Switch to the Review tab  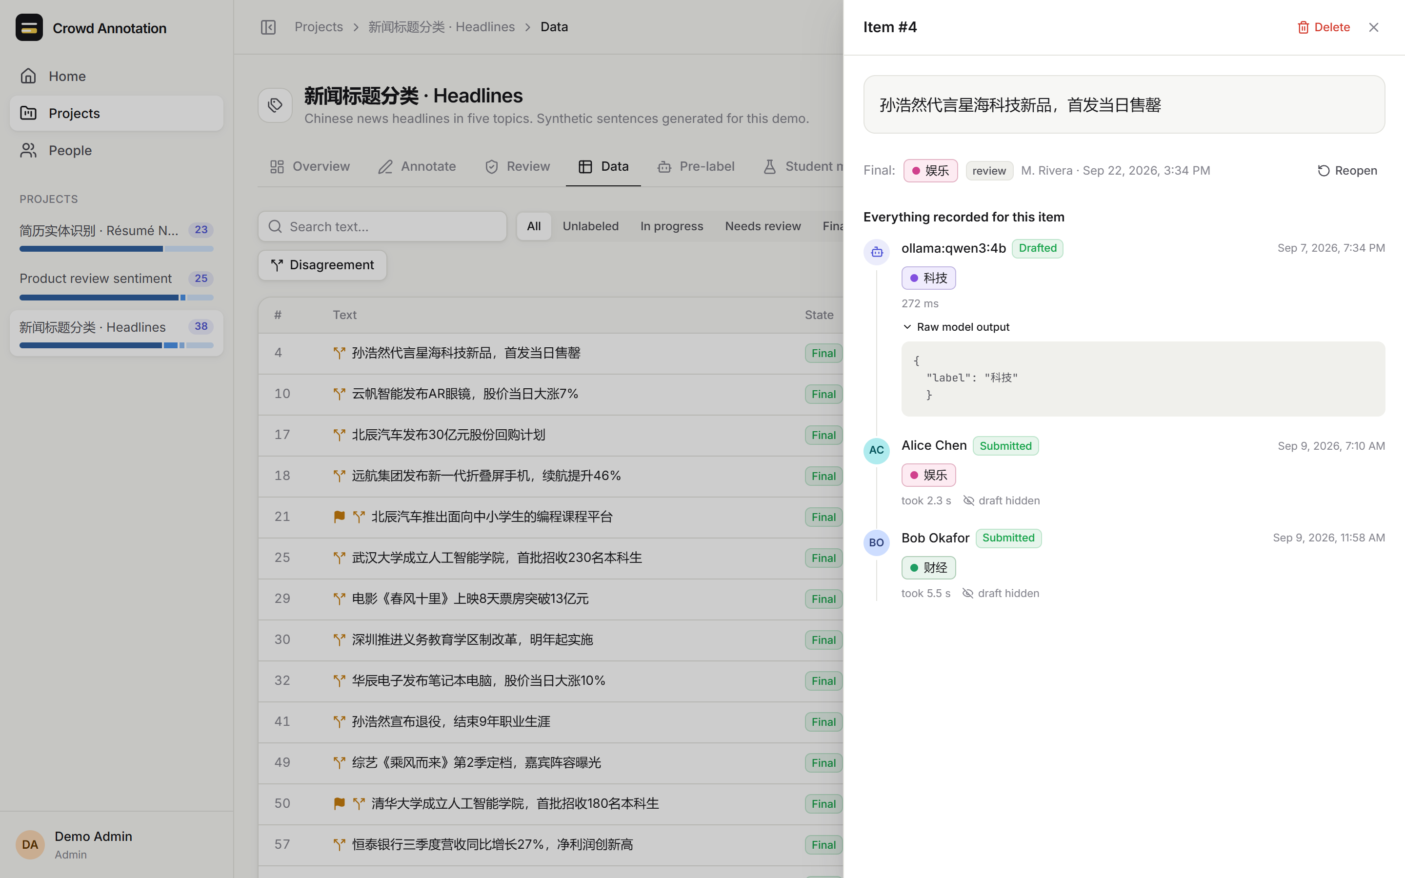[517, 167]
